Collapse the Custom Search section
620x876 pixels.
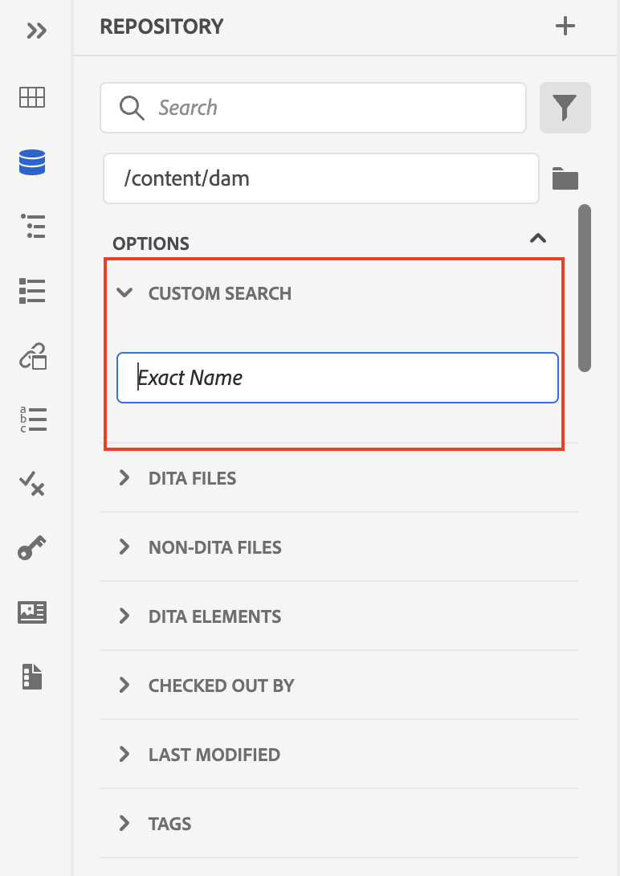coord(124,293)
